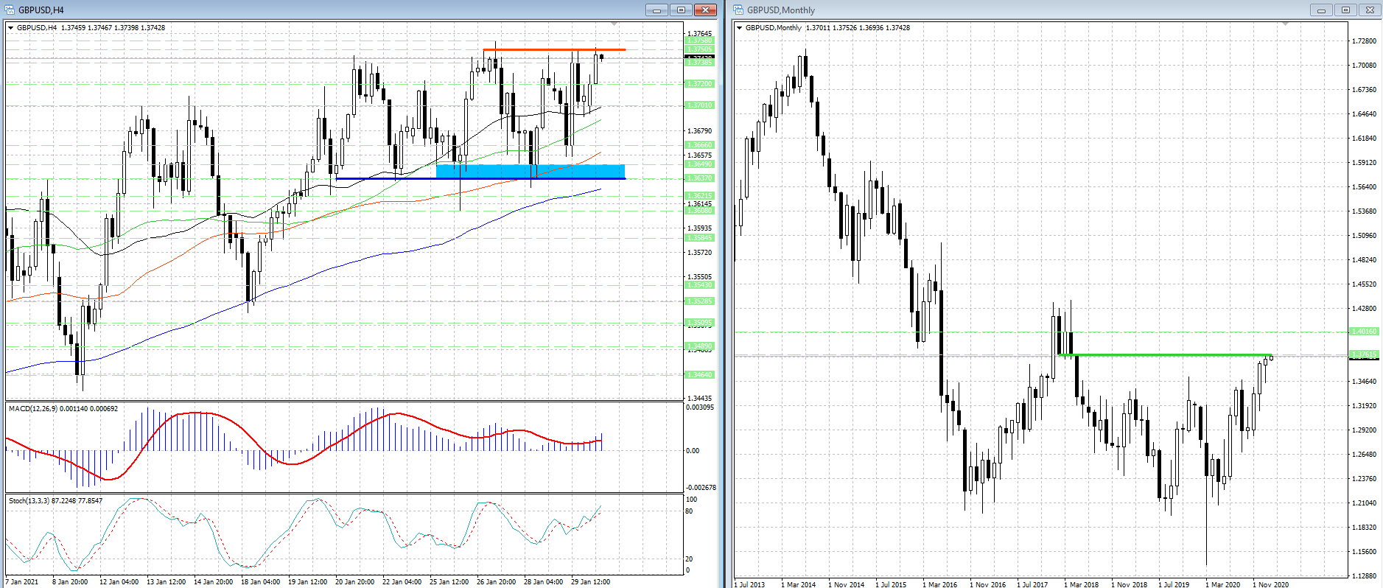Click the 1 Mar 2018 time axis label
Image resolution: width=1383 pixels, height=588 pixels.
pyautogui.click(x=1081, y=584)
